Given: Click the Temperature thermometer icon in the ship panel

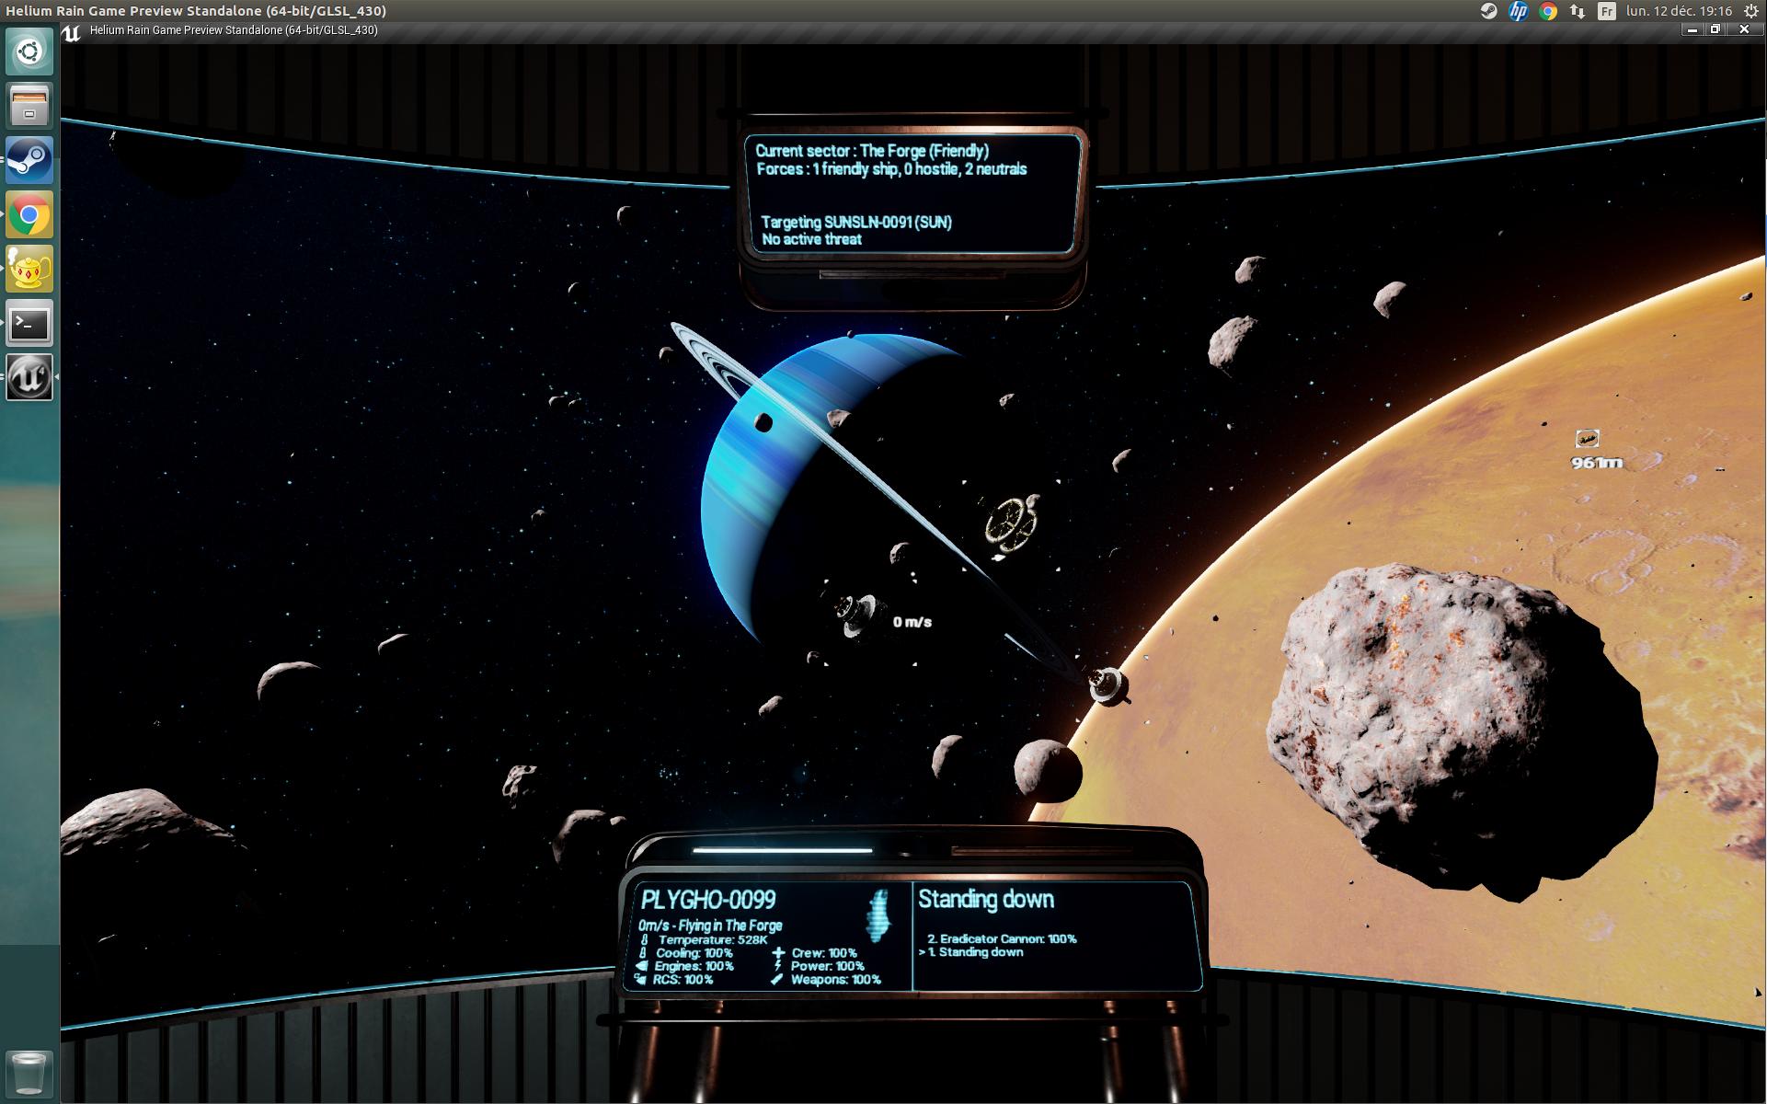Looking at the screenshot, I should coord(644,939).
